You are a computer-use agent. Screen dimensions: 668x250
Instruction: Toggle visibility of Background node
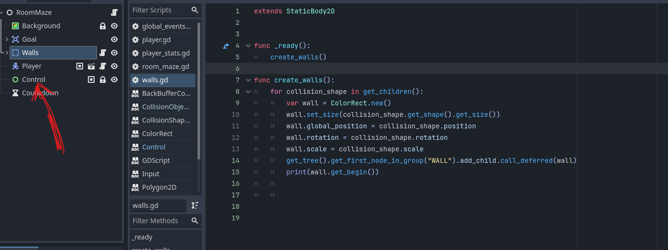pos(114,26)
